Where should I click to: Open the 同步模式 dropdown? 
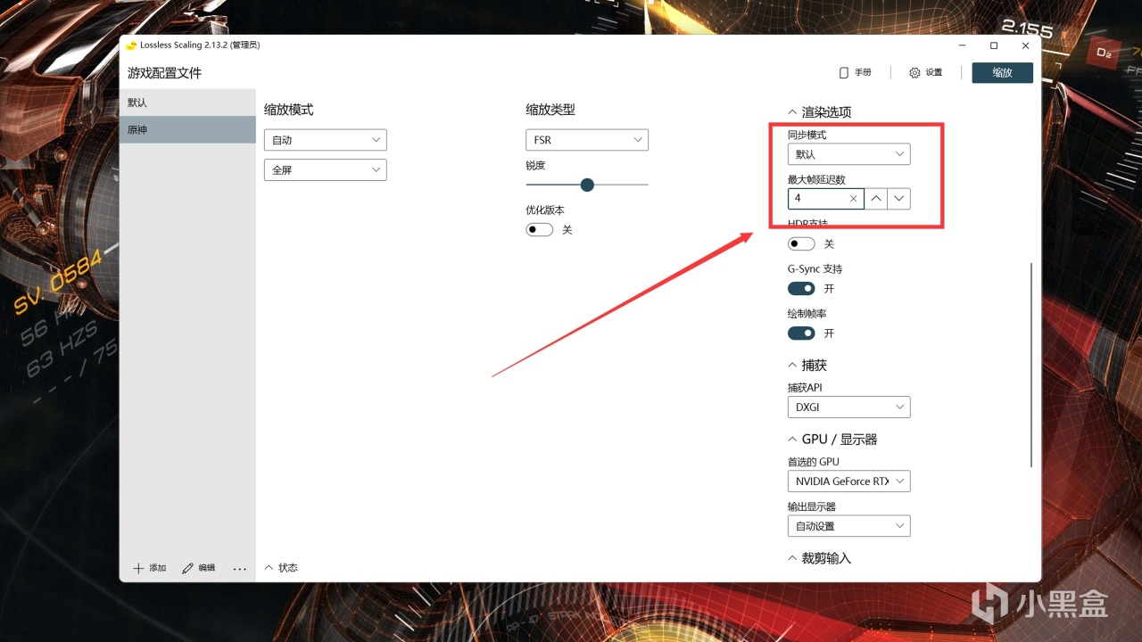point(848,154)
